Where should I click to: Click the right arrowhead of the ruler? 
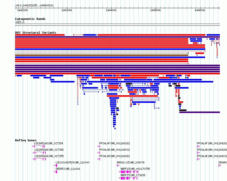point(219,8)
